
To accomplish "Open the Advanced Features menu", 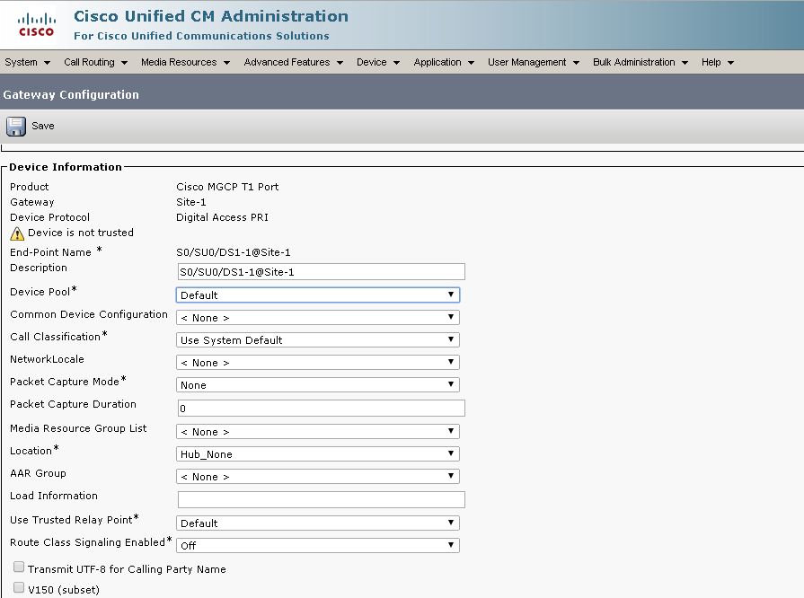I will click(x=293, y=62).
